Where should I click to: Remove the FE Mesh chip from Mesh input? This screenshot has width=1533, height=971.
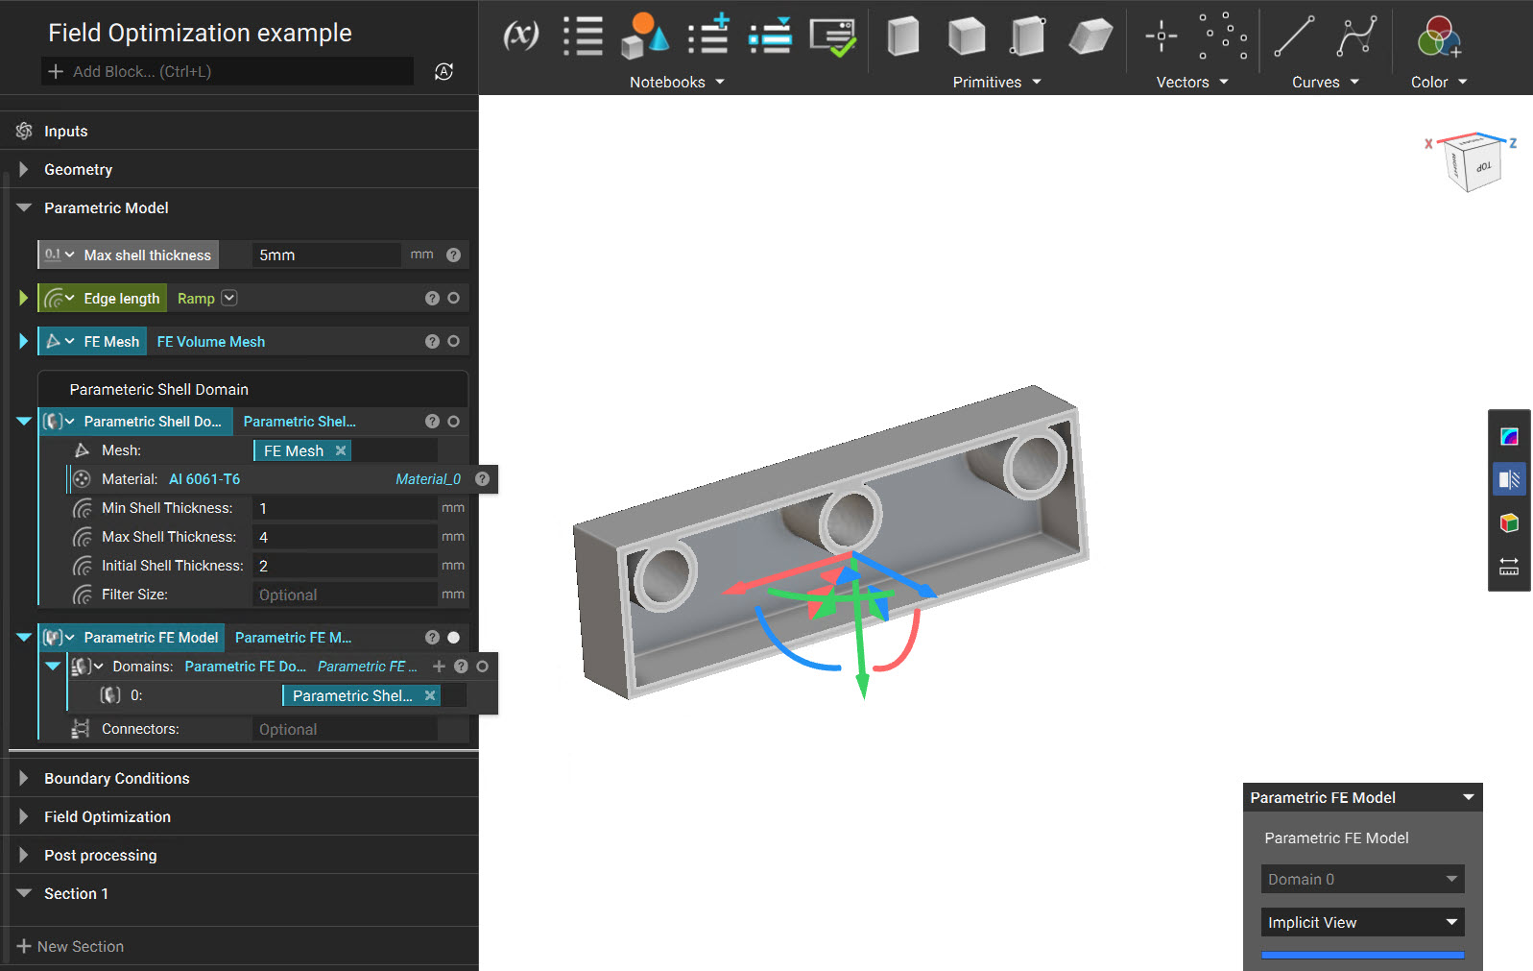(341, 450)
